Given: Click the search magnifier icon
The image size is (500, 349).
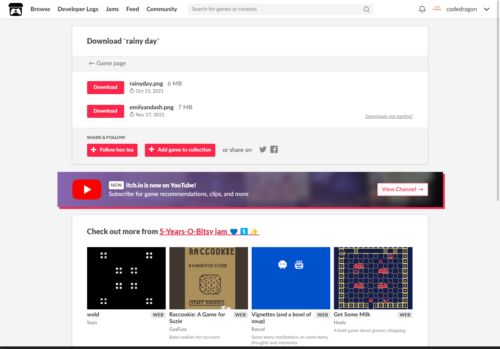Looking at the screenshot, I should point(366,9).
